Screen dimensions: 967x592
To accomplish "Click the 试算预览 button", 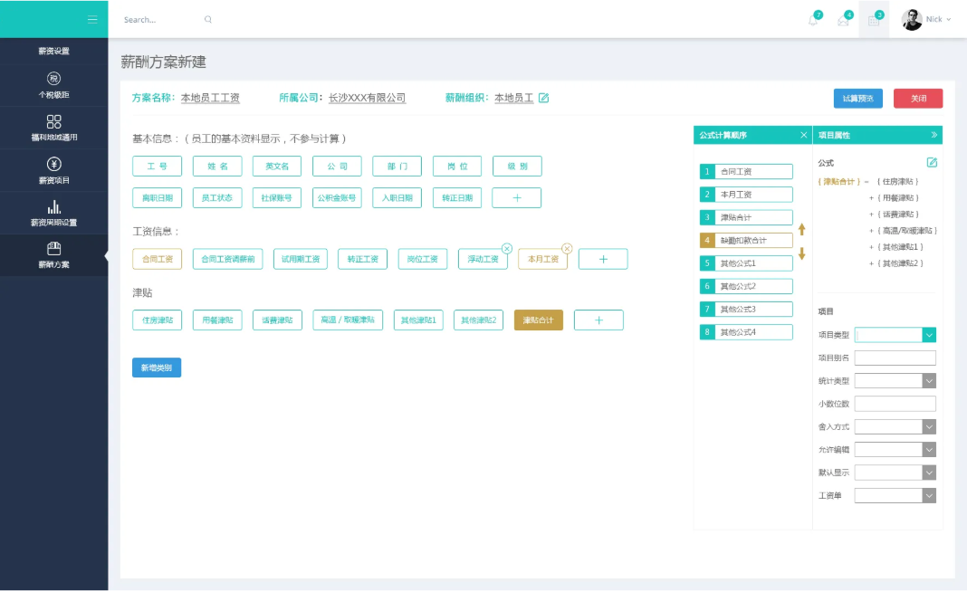I will coord(857,98).
